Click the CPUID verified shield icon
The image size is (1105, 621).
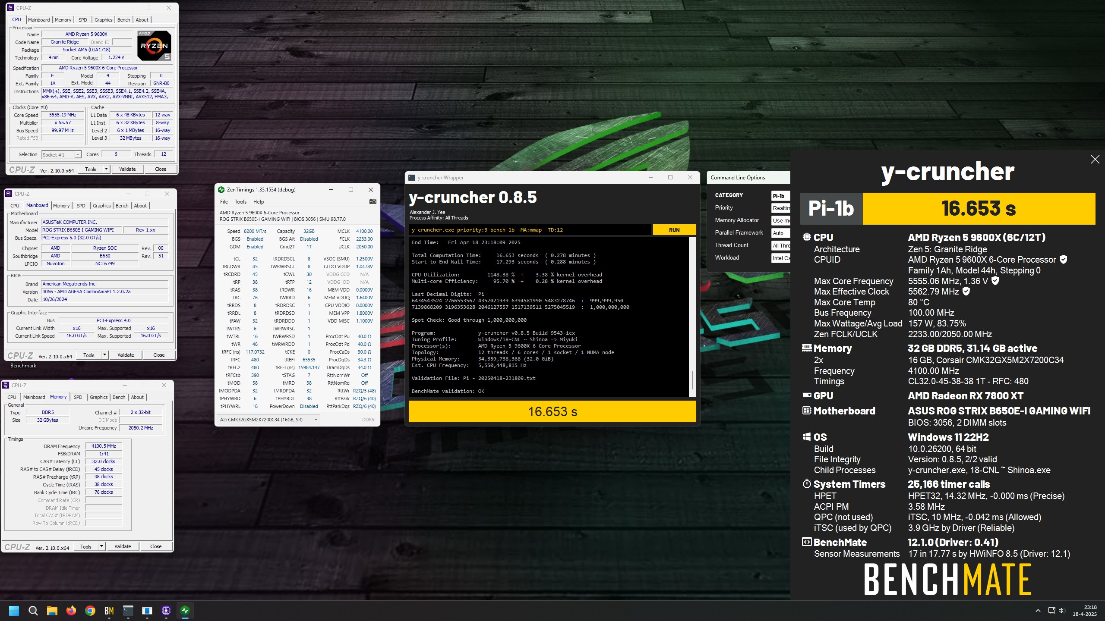pos(1064,260)
